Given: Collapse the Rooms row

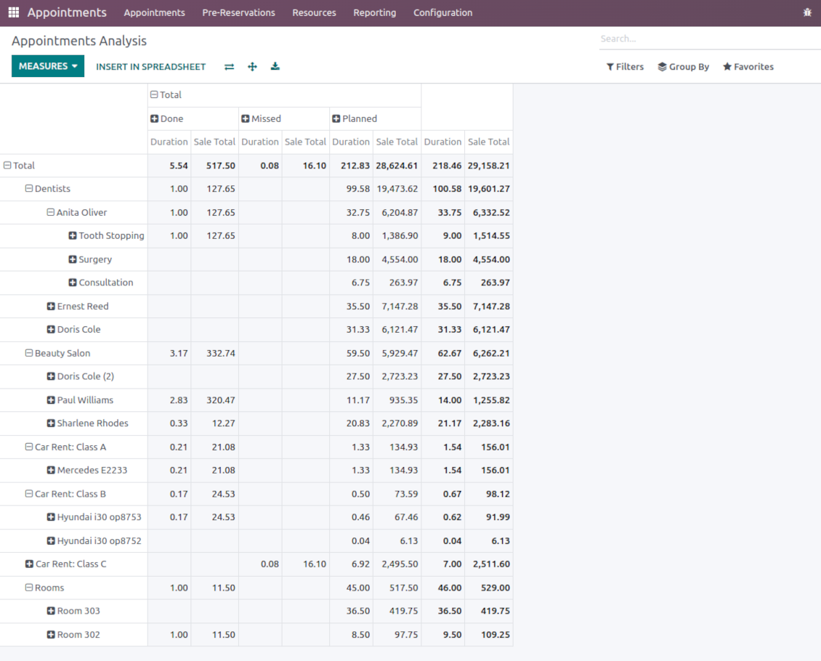Looking at the screenshot, I should (44, 588).
